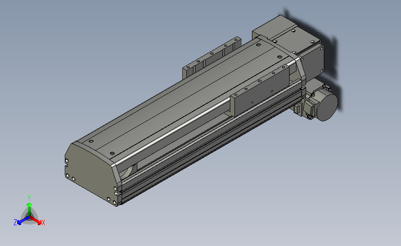Click the blue Z axis of the triad
Screen dimensions: 401x246
point(23,221)
